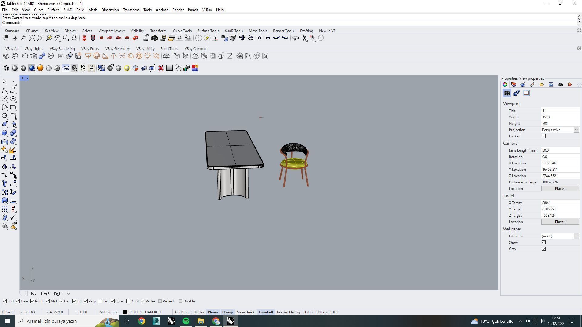This screenshot has height=327, width=582.
Task: Pick the Polyline tool in left sidebar
Action: point(5,90)
